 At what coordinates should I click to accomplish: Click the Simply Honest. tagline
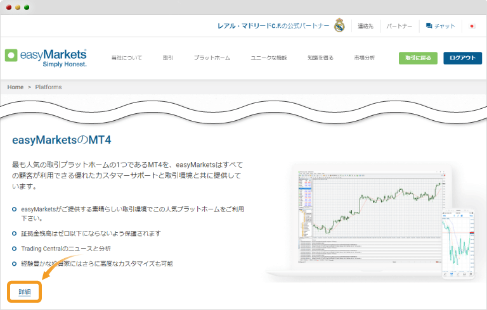[x=65, y=64]
